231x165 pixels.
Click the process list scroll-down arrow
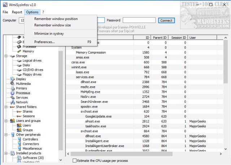pos(226,149)
